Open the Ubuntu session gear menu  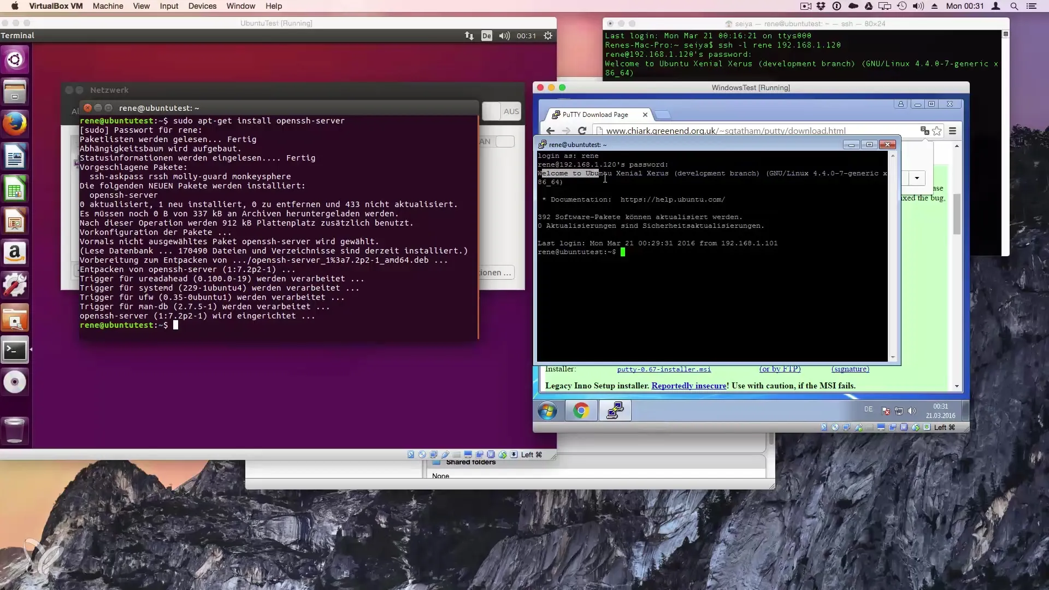548,36
